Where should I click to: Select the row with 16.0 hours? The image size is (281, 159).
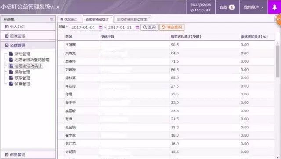pos(166,144)
